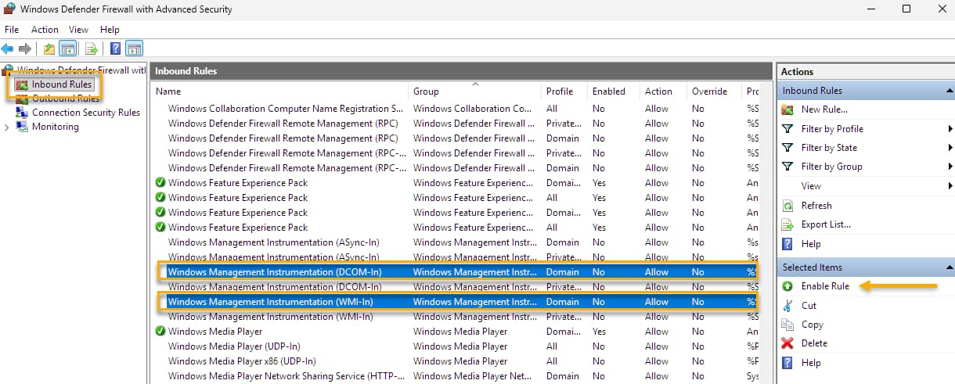
Task: Click the Copy icon in Selected Items
Action: (787, 325)
